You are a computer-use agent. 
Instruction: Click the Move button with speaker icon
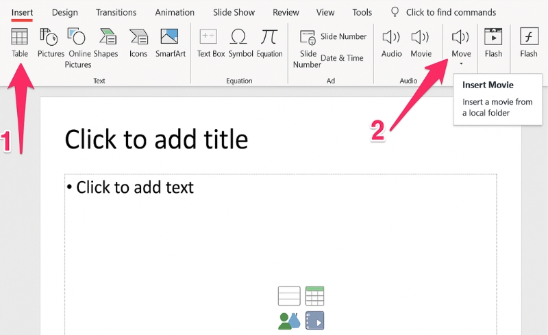461,42
